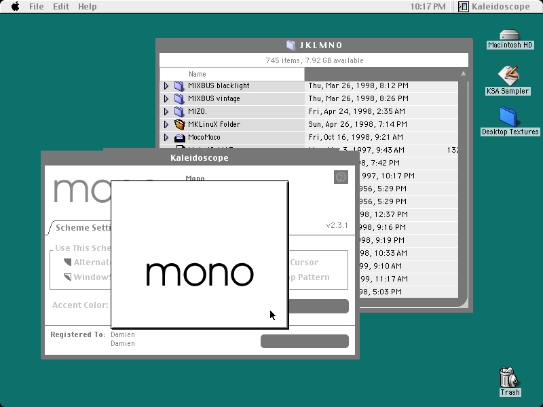Viewport: 543px width, 407px height.
Task: Expand the MIXBUS blacklight folder
Action: coord(166,86)
